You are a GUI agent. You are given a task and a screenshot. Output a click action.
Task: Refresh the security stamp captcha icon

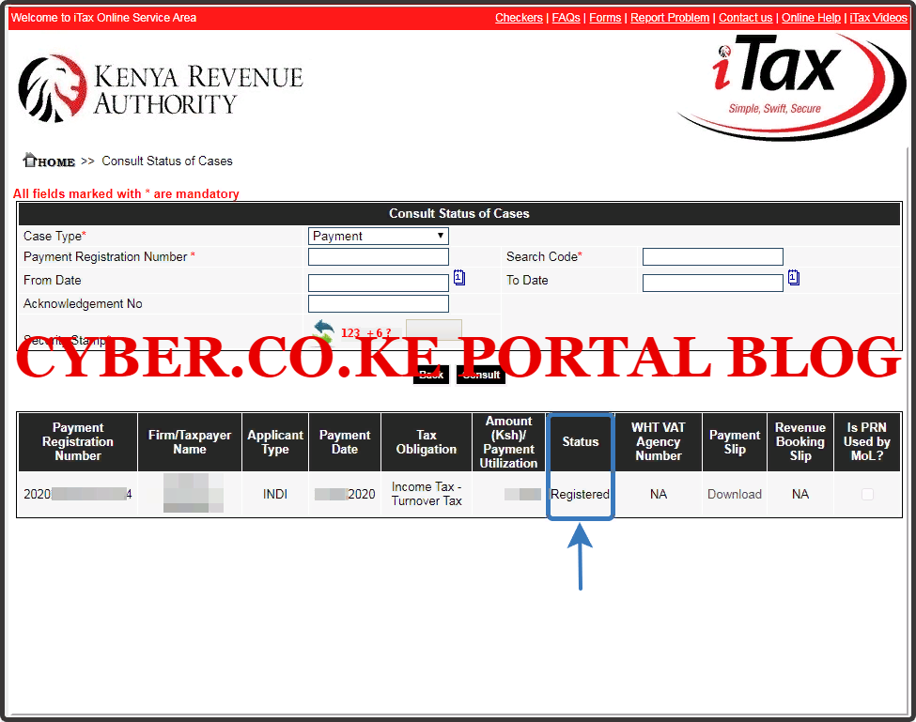pos(323,330)
